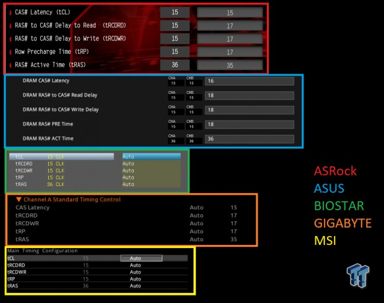Select the MSI tCL row label
This screenshot has width=384, height=303.
[11, 258]
